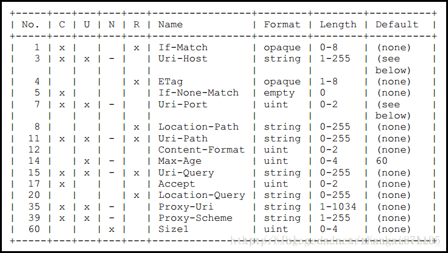Click the 1-1034 length value

pos(338,206)
